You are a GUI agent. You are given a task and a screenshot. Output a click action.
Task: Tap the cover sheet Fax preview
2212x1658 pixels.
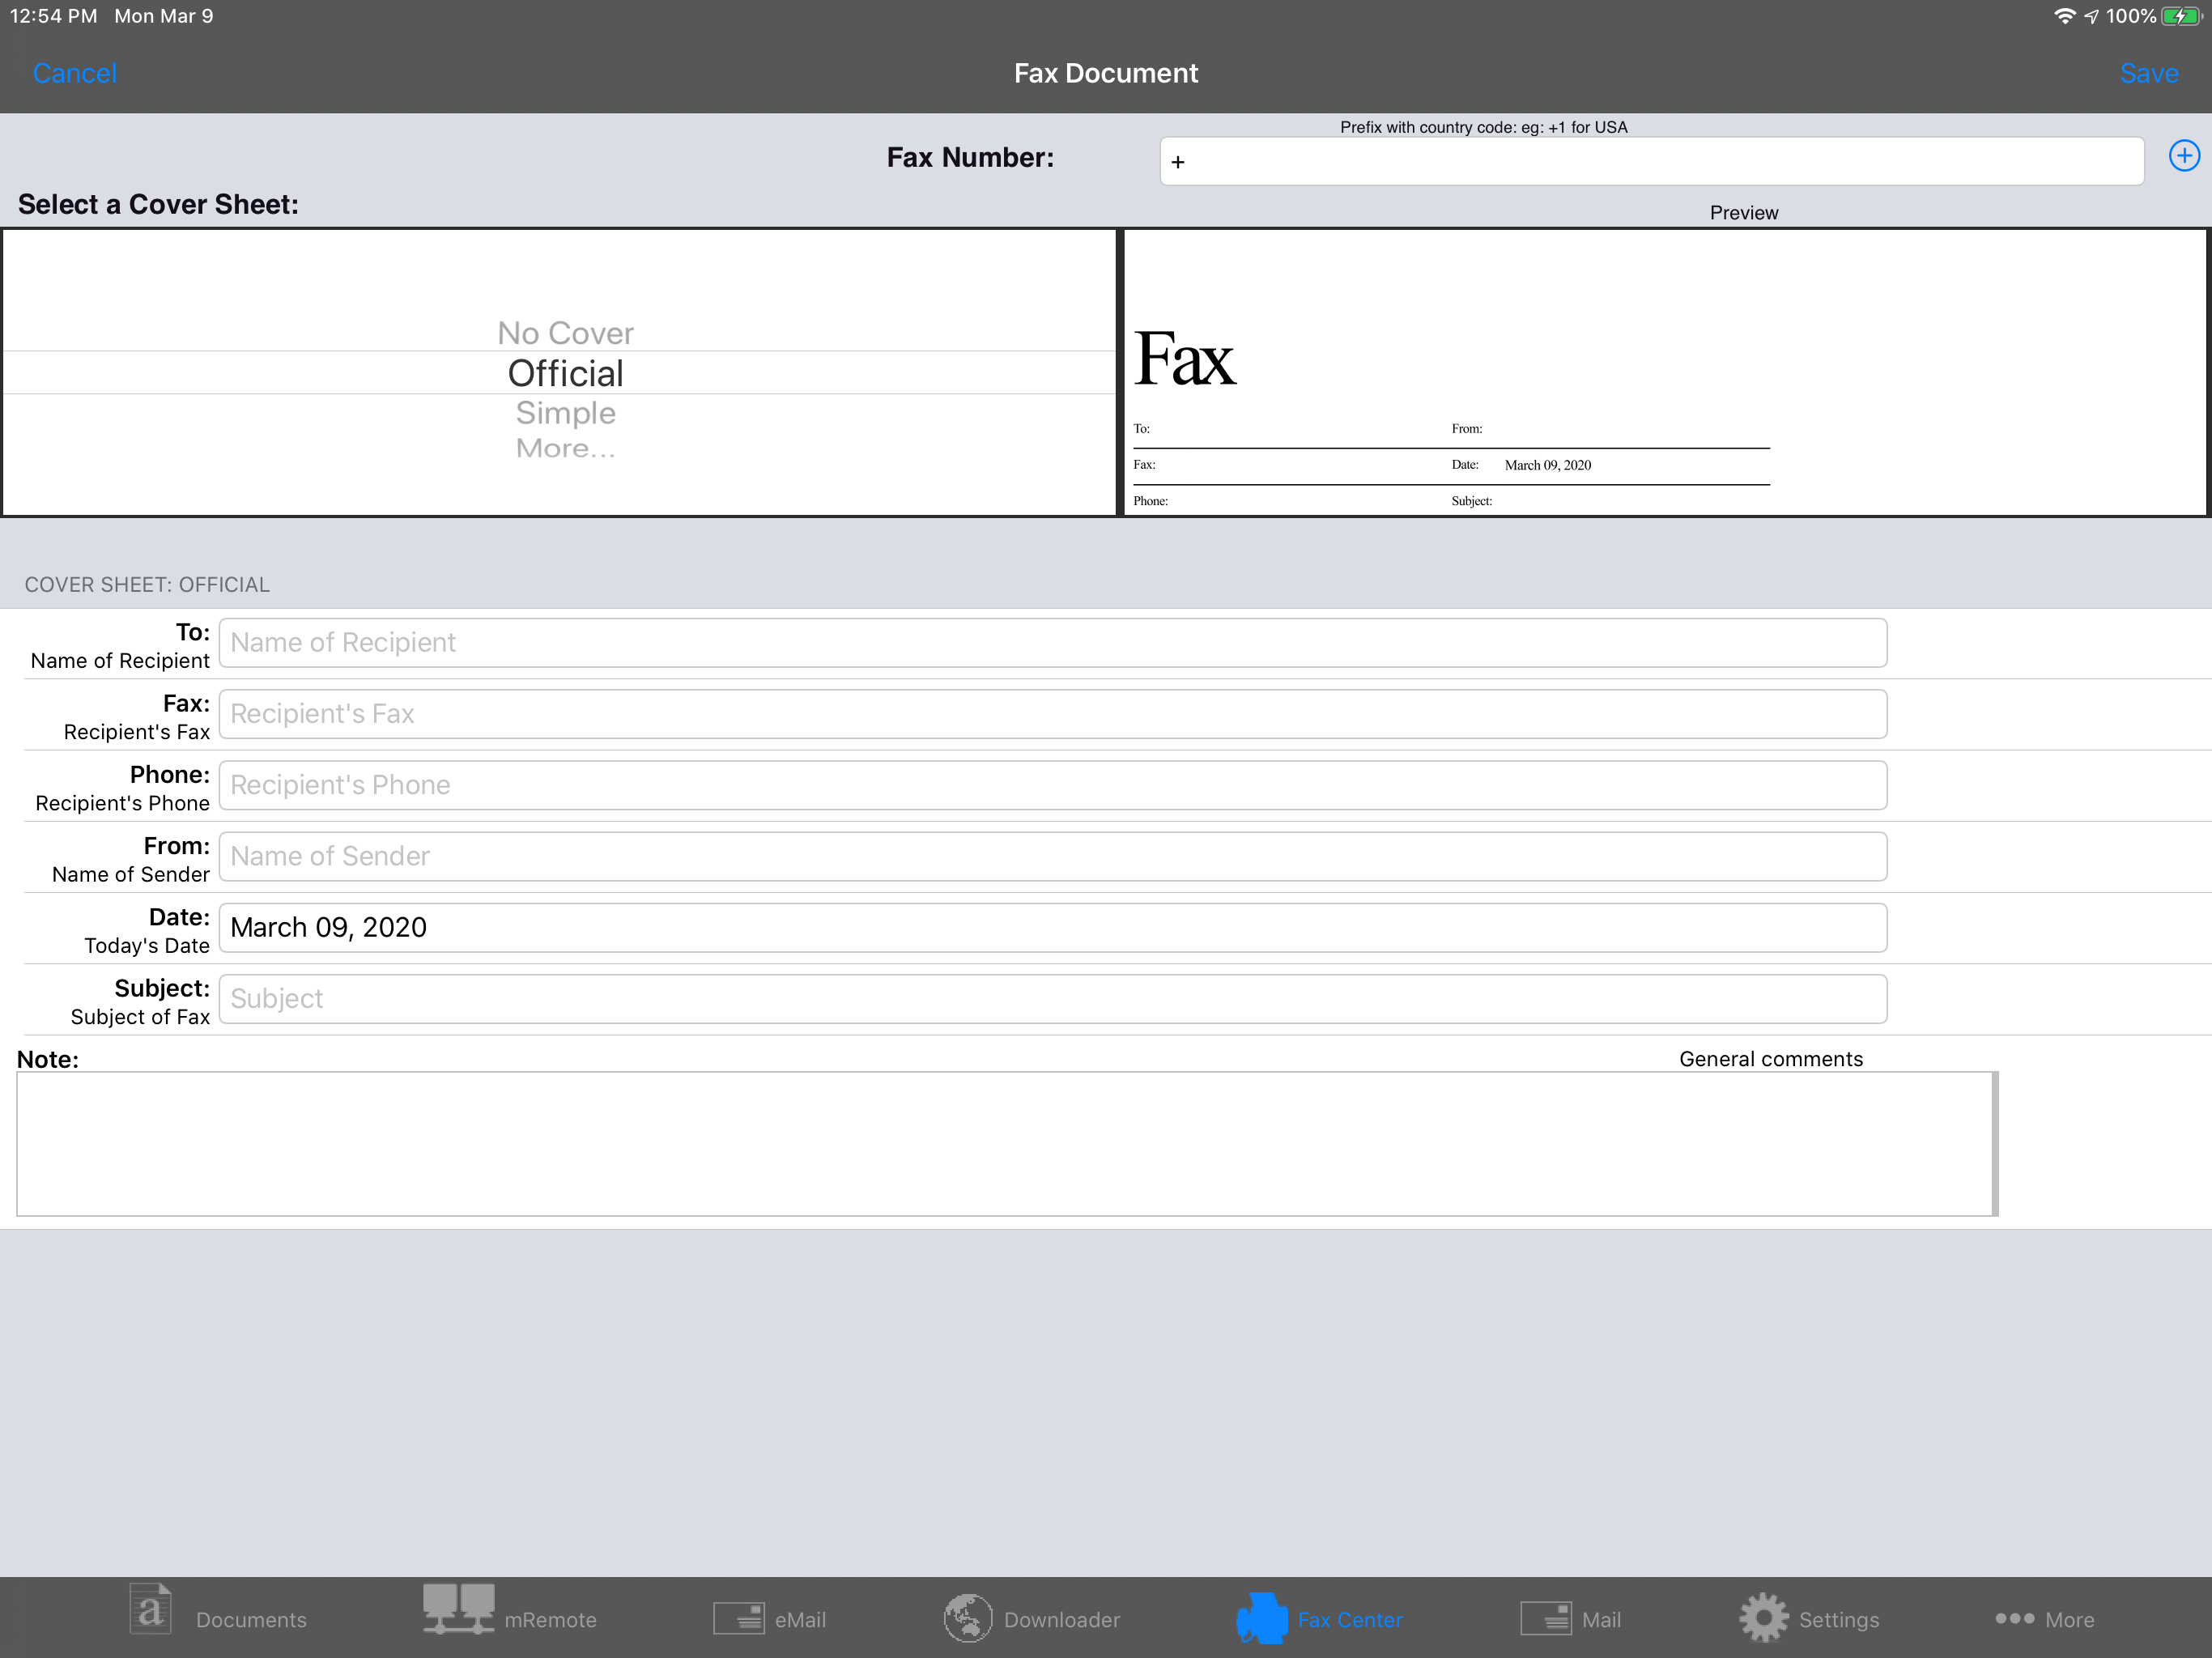coord(1666,373)
